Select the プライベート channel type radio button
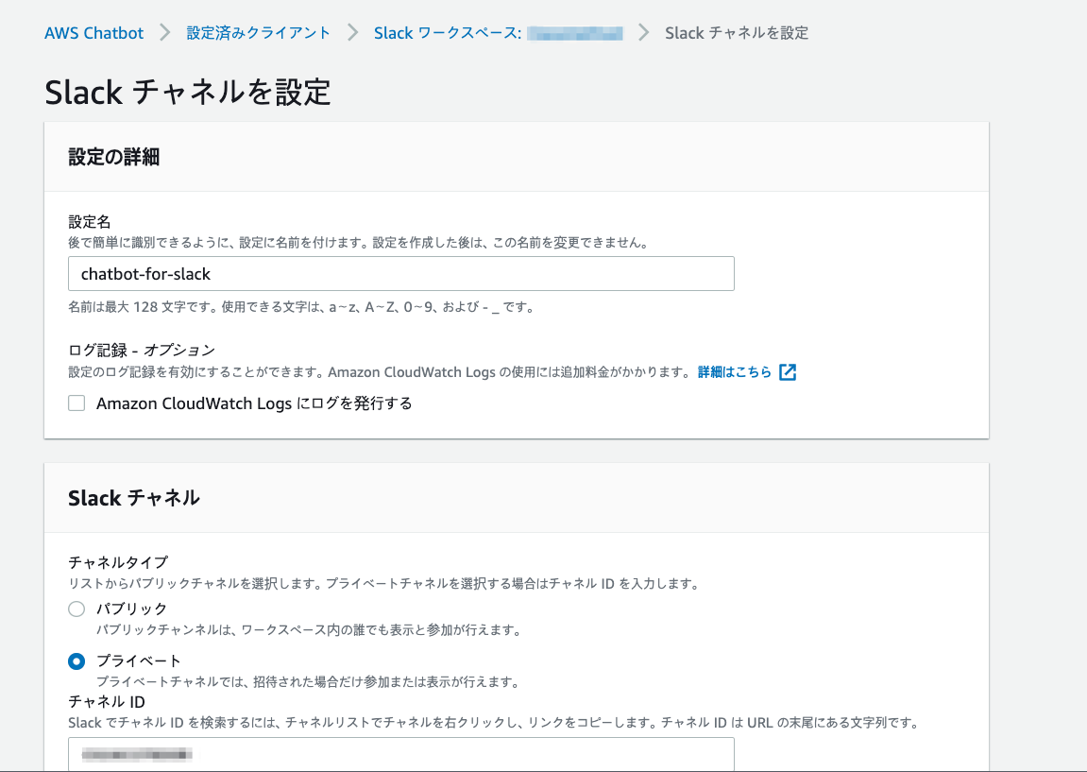The image size is (1087, 772). point(76,660)
